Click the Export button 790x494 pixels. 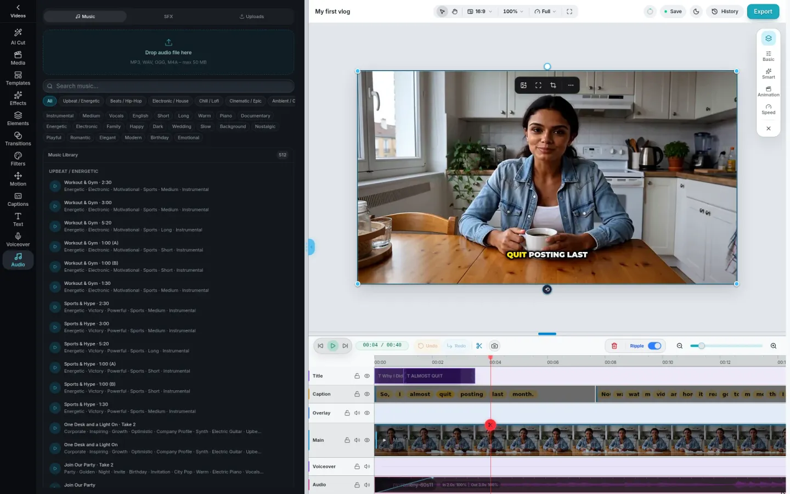point(763,12)
